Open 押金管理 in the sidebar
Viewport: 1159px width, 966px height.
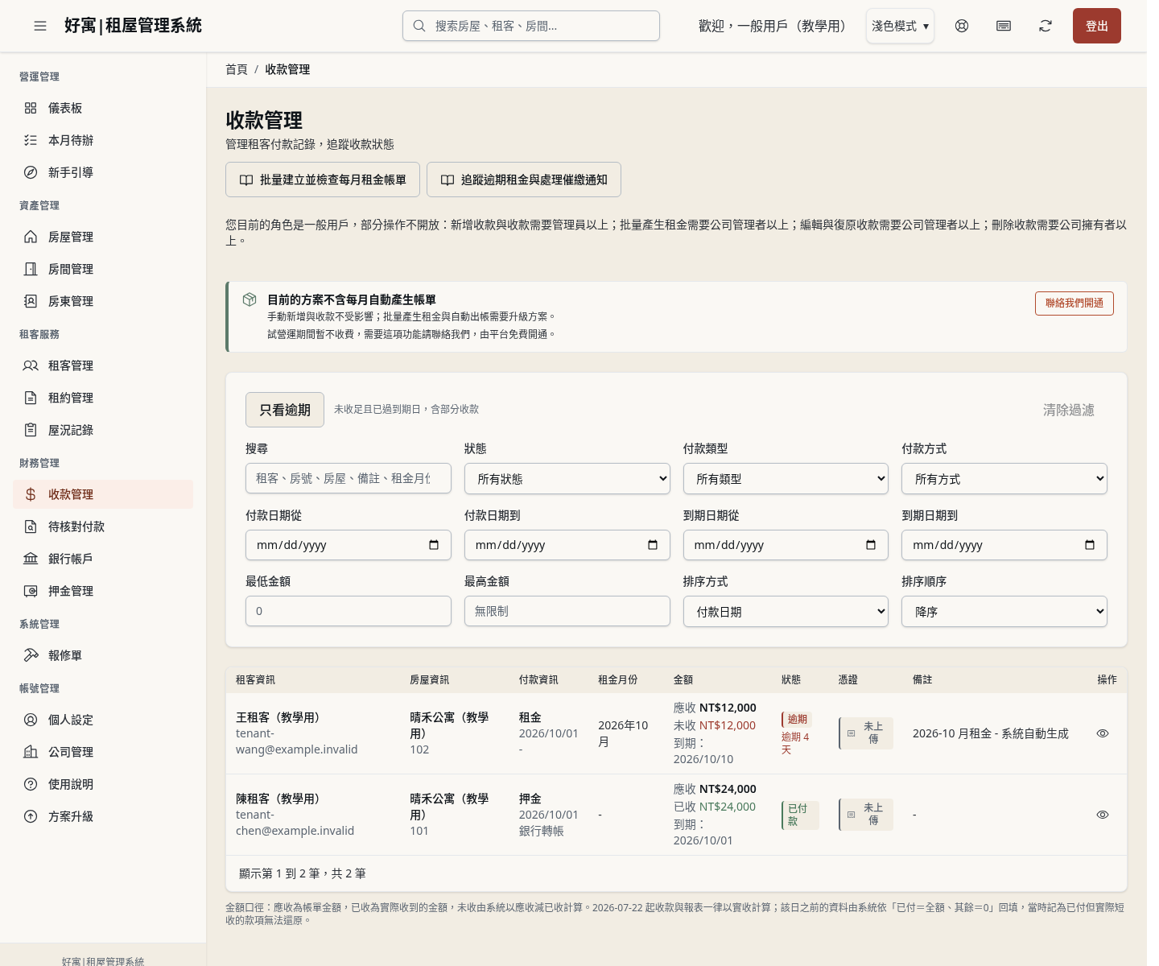pos(103,591)
